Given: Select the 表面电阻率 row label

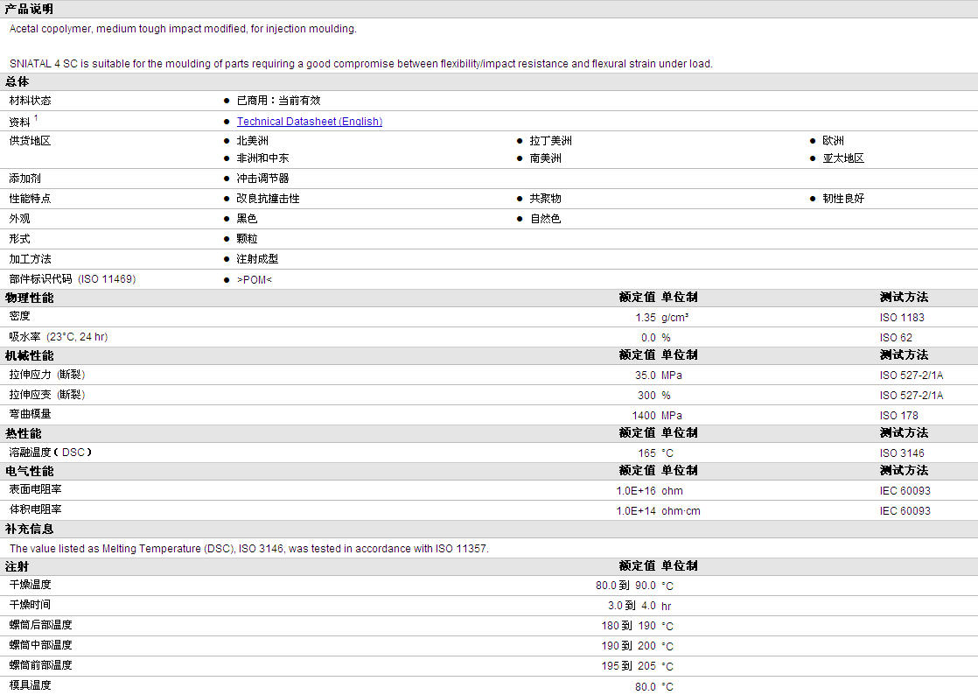Looking at the screenshot, I should pyautogui.click(x=35, y=490).
